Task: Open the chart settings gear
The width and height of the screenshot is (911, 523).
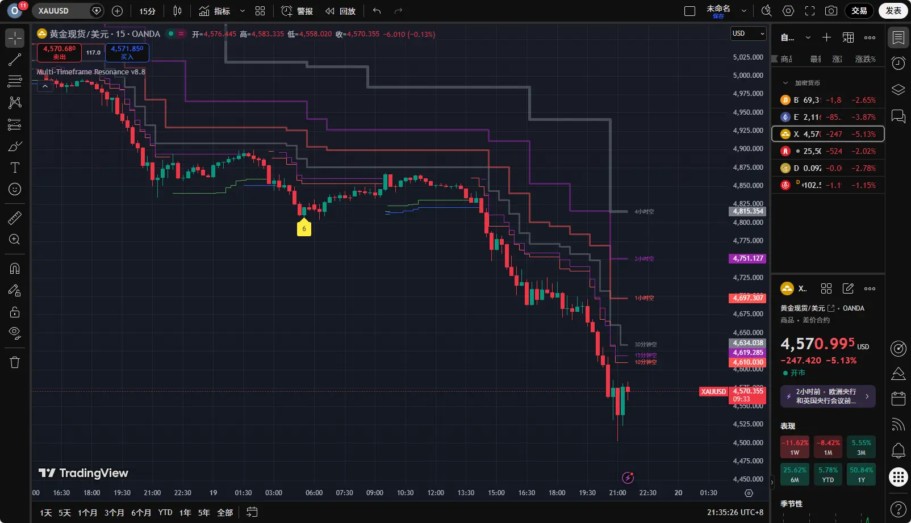Action: pyautogui.click(x=788, y=11)
